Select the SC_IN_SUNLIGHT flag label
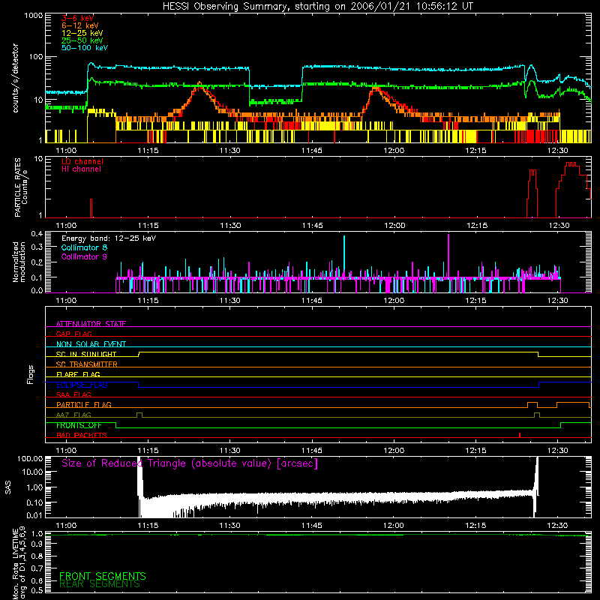This screenshot has width=600, height=600. pyautogui.click(x=86, y=354)
